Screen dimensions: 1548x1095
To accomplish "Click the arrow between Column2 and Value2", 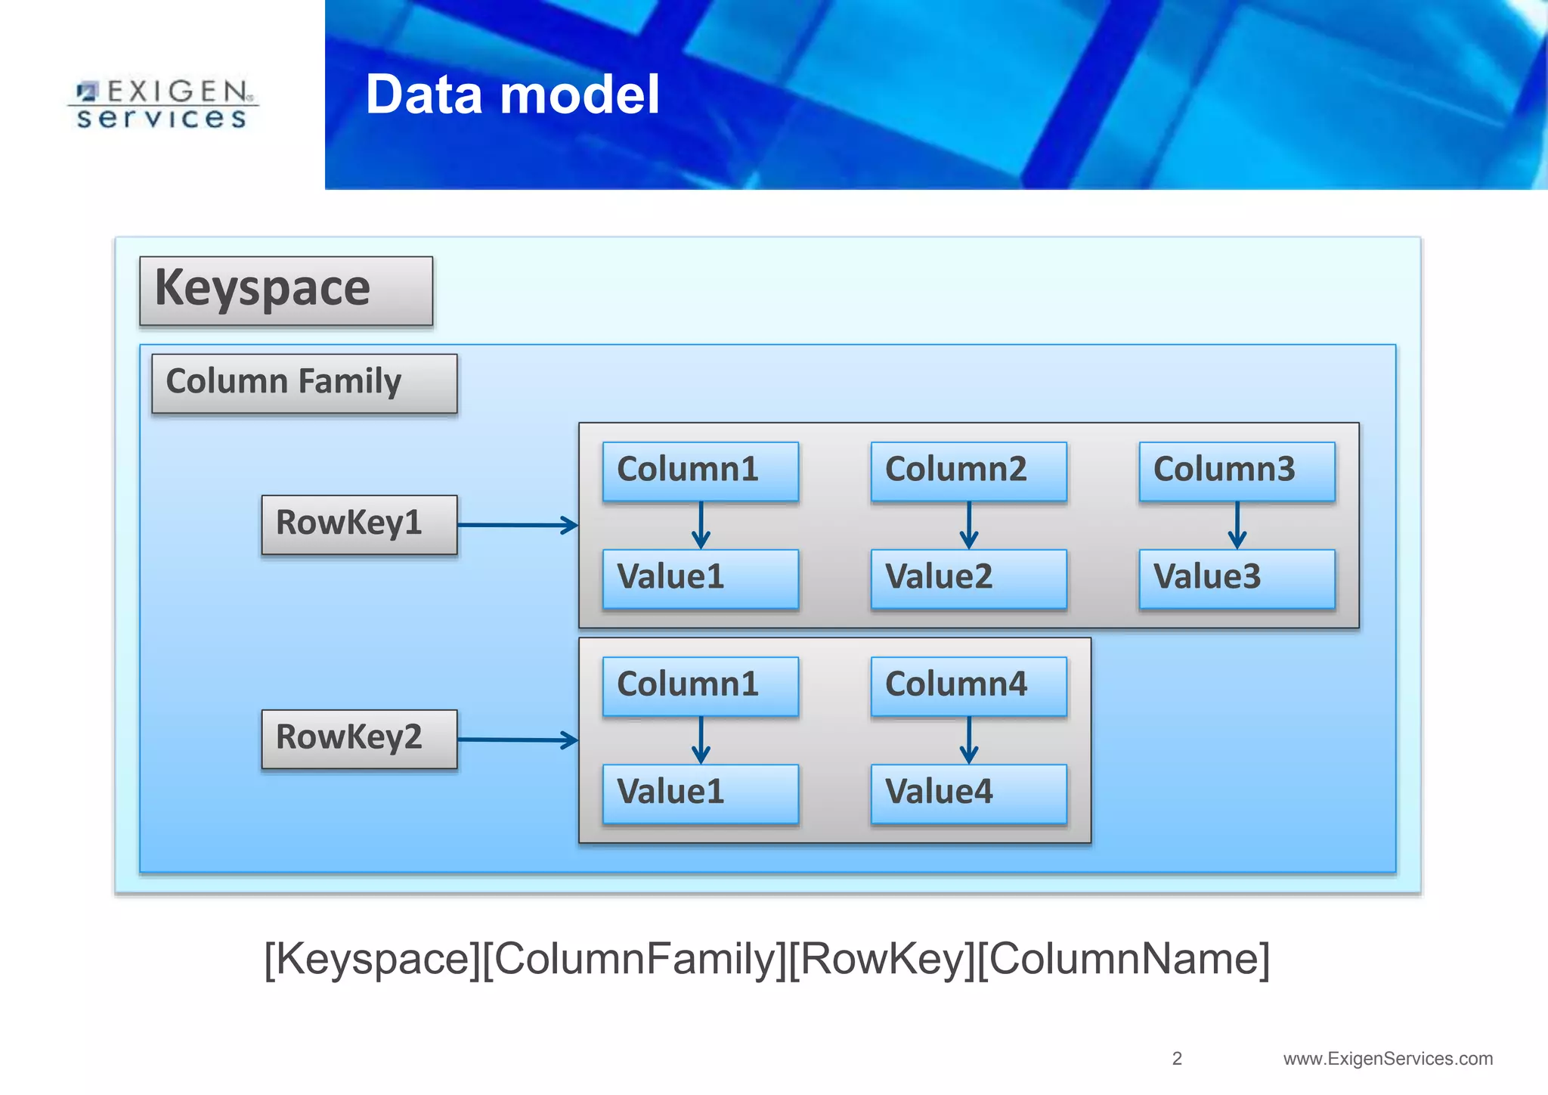I will point(969,525).
